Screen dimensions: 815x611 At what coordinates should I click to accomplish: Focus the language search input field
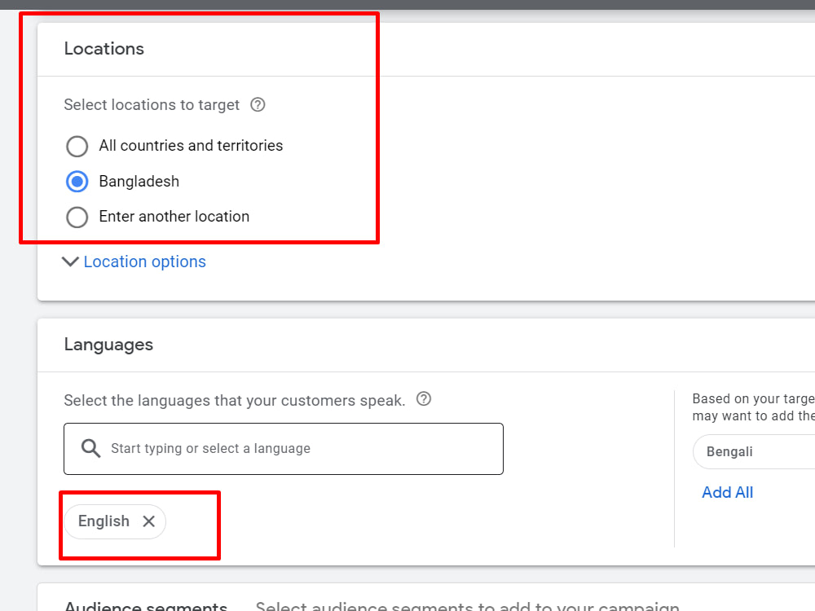[x=284, y=448]
